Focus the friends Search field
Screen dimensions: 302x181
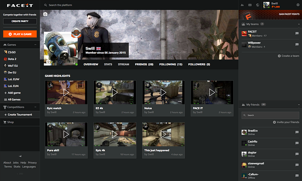(x=270, y=115)
